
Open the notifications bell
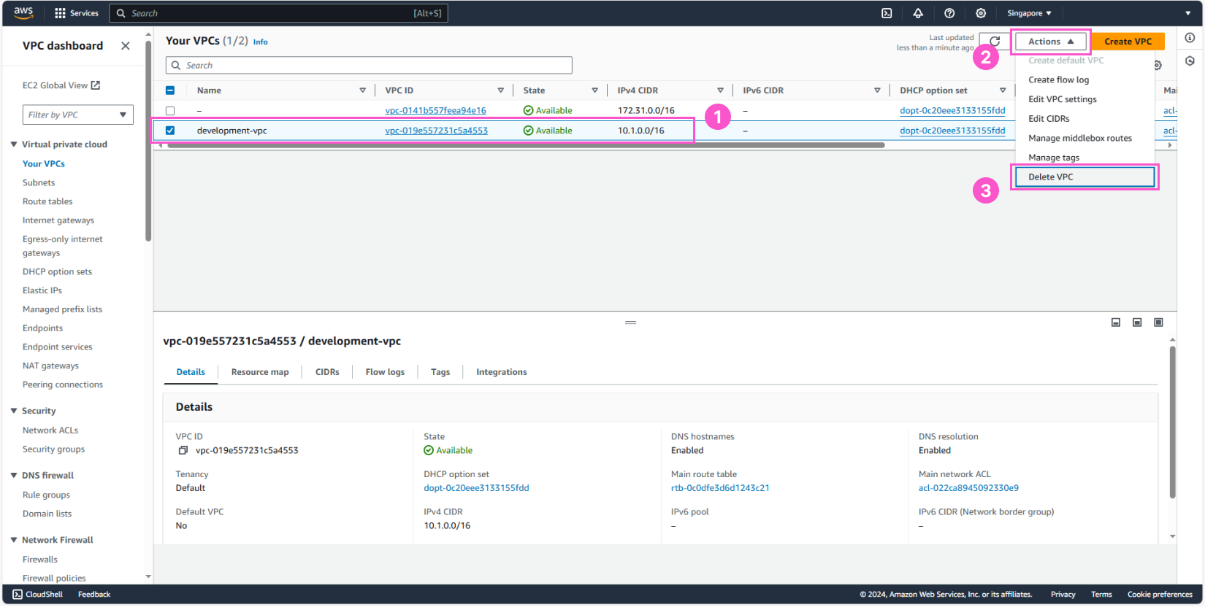918,13
